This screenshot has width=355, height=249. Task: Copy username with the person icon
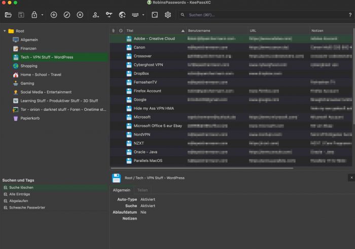click(x=96, y=15)
